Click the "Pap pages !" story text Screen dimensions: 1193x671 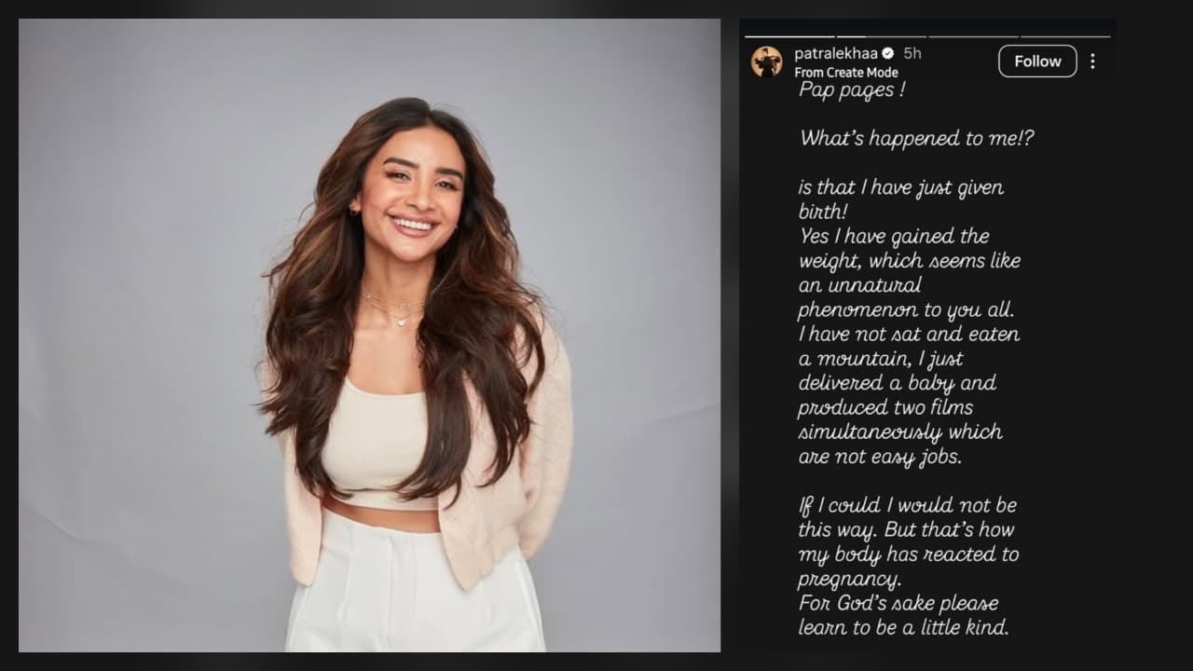(x=852, y=90)
